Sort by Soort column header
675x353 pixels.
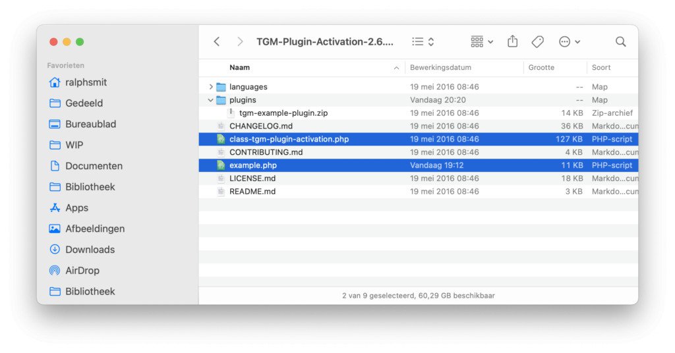[601, 67]
